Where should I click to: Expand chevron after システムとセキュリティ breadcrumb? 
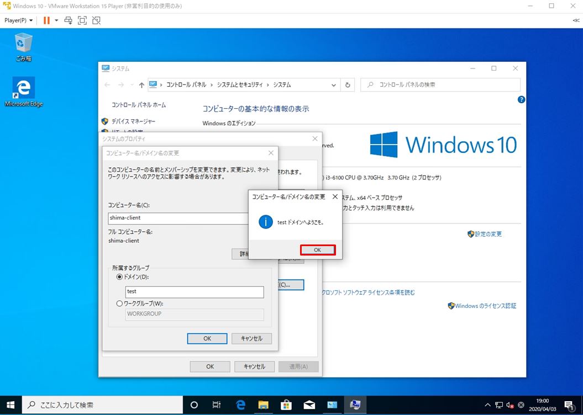(x=268, y=85)
